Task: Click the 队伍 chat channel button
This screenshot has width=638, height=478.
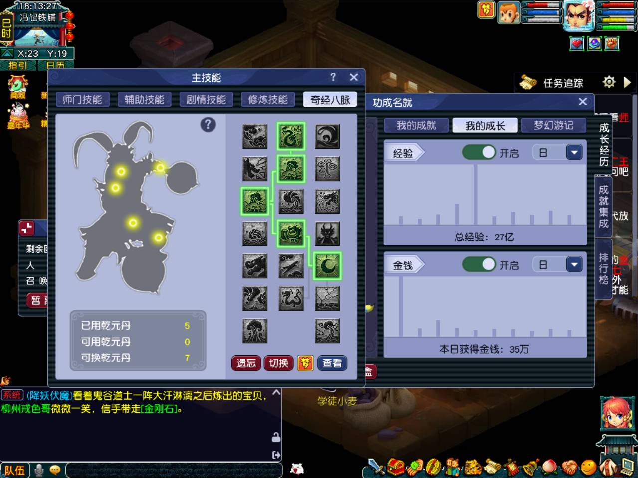Action: click(x=15, y=470)
